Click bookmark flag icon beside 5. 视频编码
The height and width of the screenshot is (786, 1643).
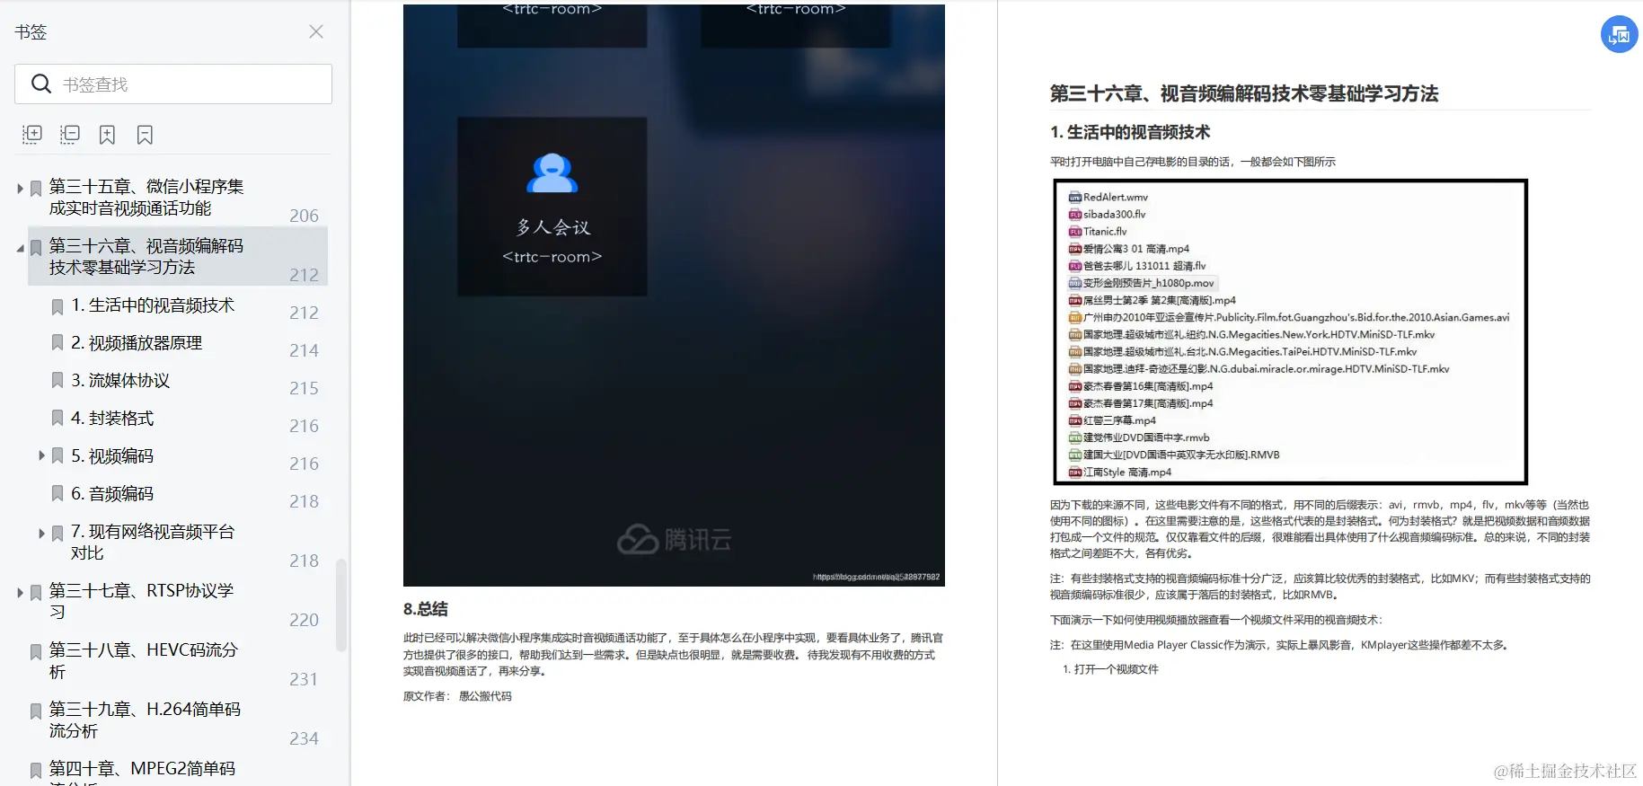pos(57,456)
